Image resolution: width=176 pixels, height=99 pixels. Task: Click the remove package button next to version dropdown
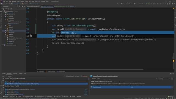click(172, 79)
